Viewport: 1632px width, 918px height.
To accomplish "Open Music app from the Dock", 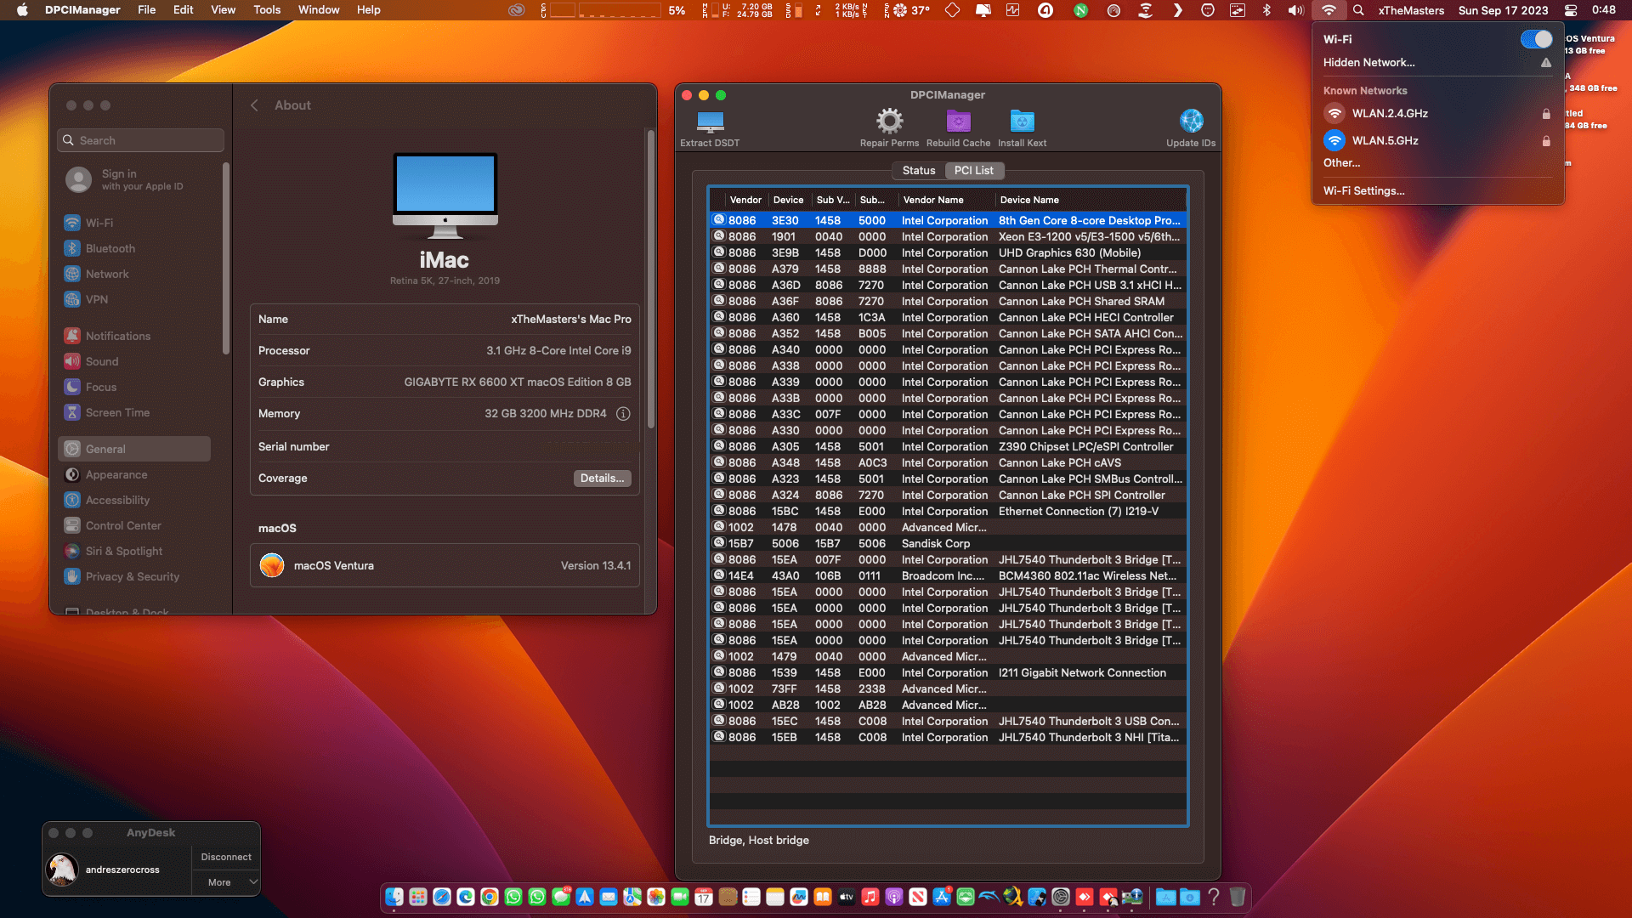I will [870, 897].
